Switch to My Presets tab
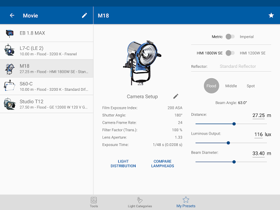This screenshot has width=280, height=210. coord(186,202)
